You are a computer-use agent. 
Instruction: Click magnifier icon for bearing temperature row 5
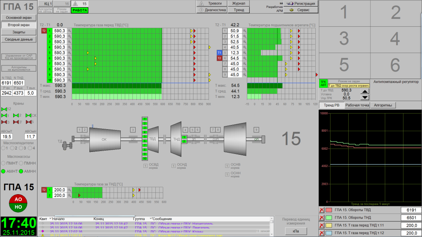[244, 53]
